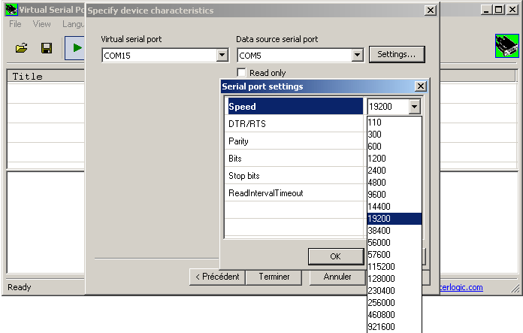Open the View menu
523x333 pixels.
click(41, 24)
